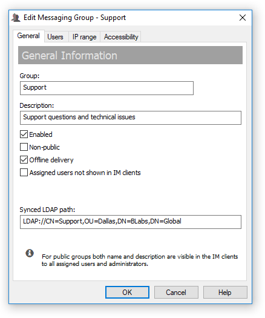This screenshot has height=318, width=265.
Task: Close the Edit Messaging Group dialog
Action: tap(242, 18)
